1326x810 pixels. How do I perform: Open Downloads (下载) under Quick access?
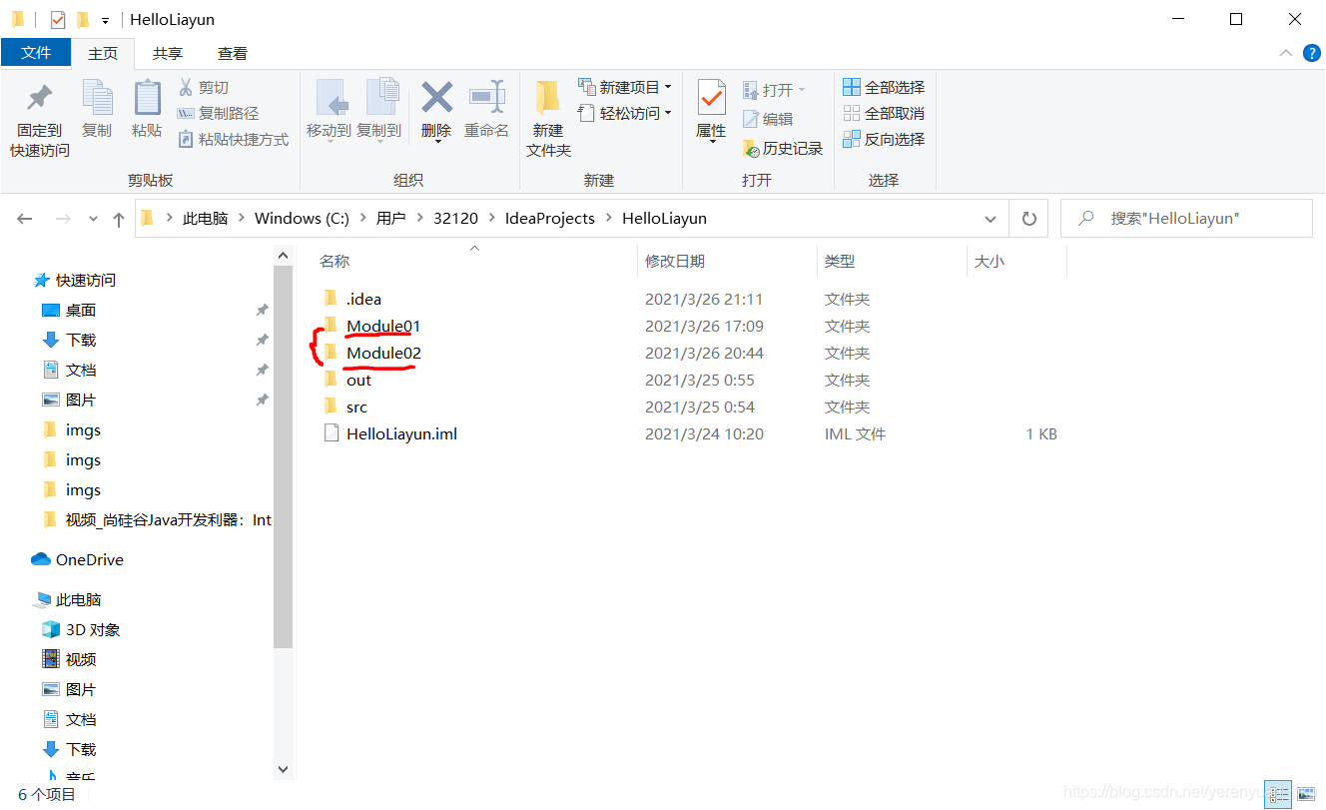click(x=81, y=341)
